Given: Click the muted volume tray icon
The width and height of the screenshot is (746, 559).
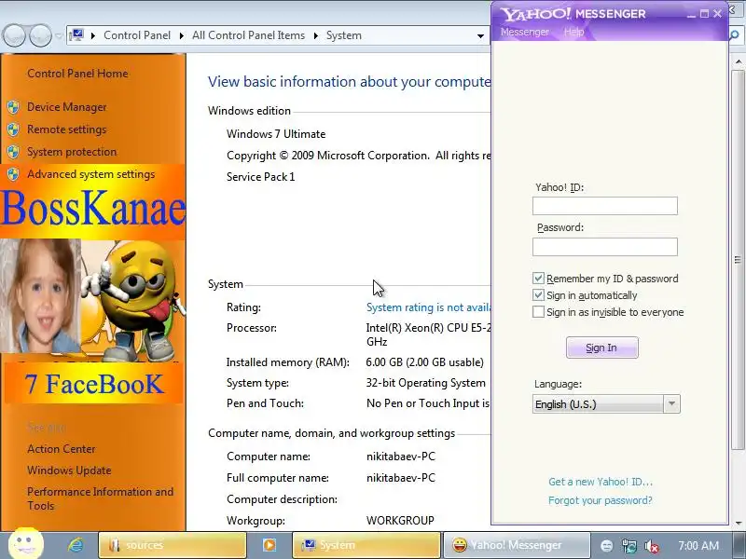Looking at the screenshot, I should click(651, 546).
